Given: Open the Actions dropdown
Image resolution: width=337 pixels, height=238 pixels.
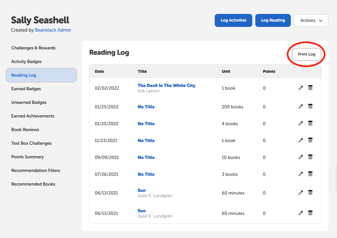Looking at the screenshot, I should click(311, 20).
